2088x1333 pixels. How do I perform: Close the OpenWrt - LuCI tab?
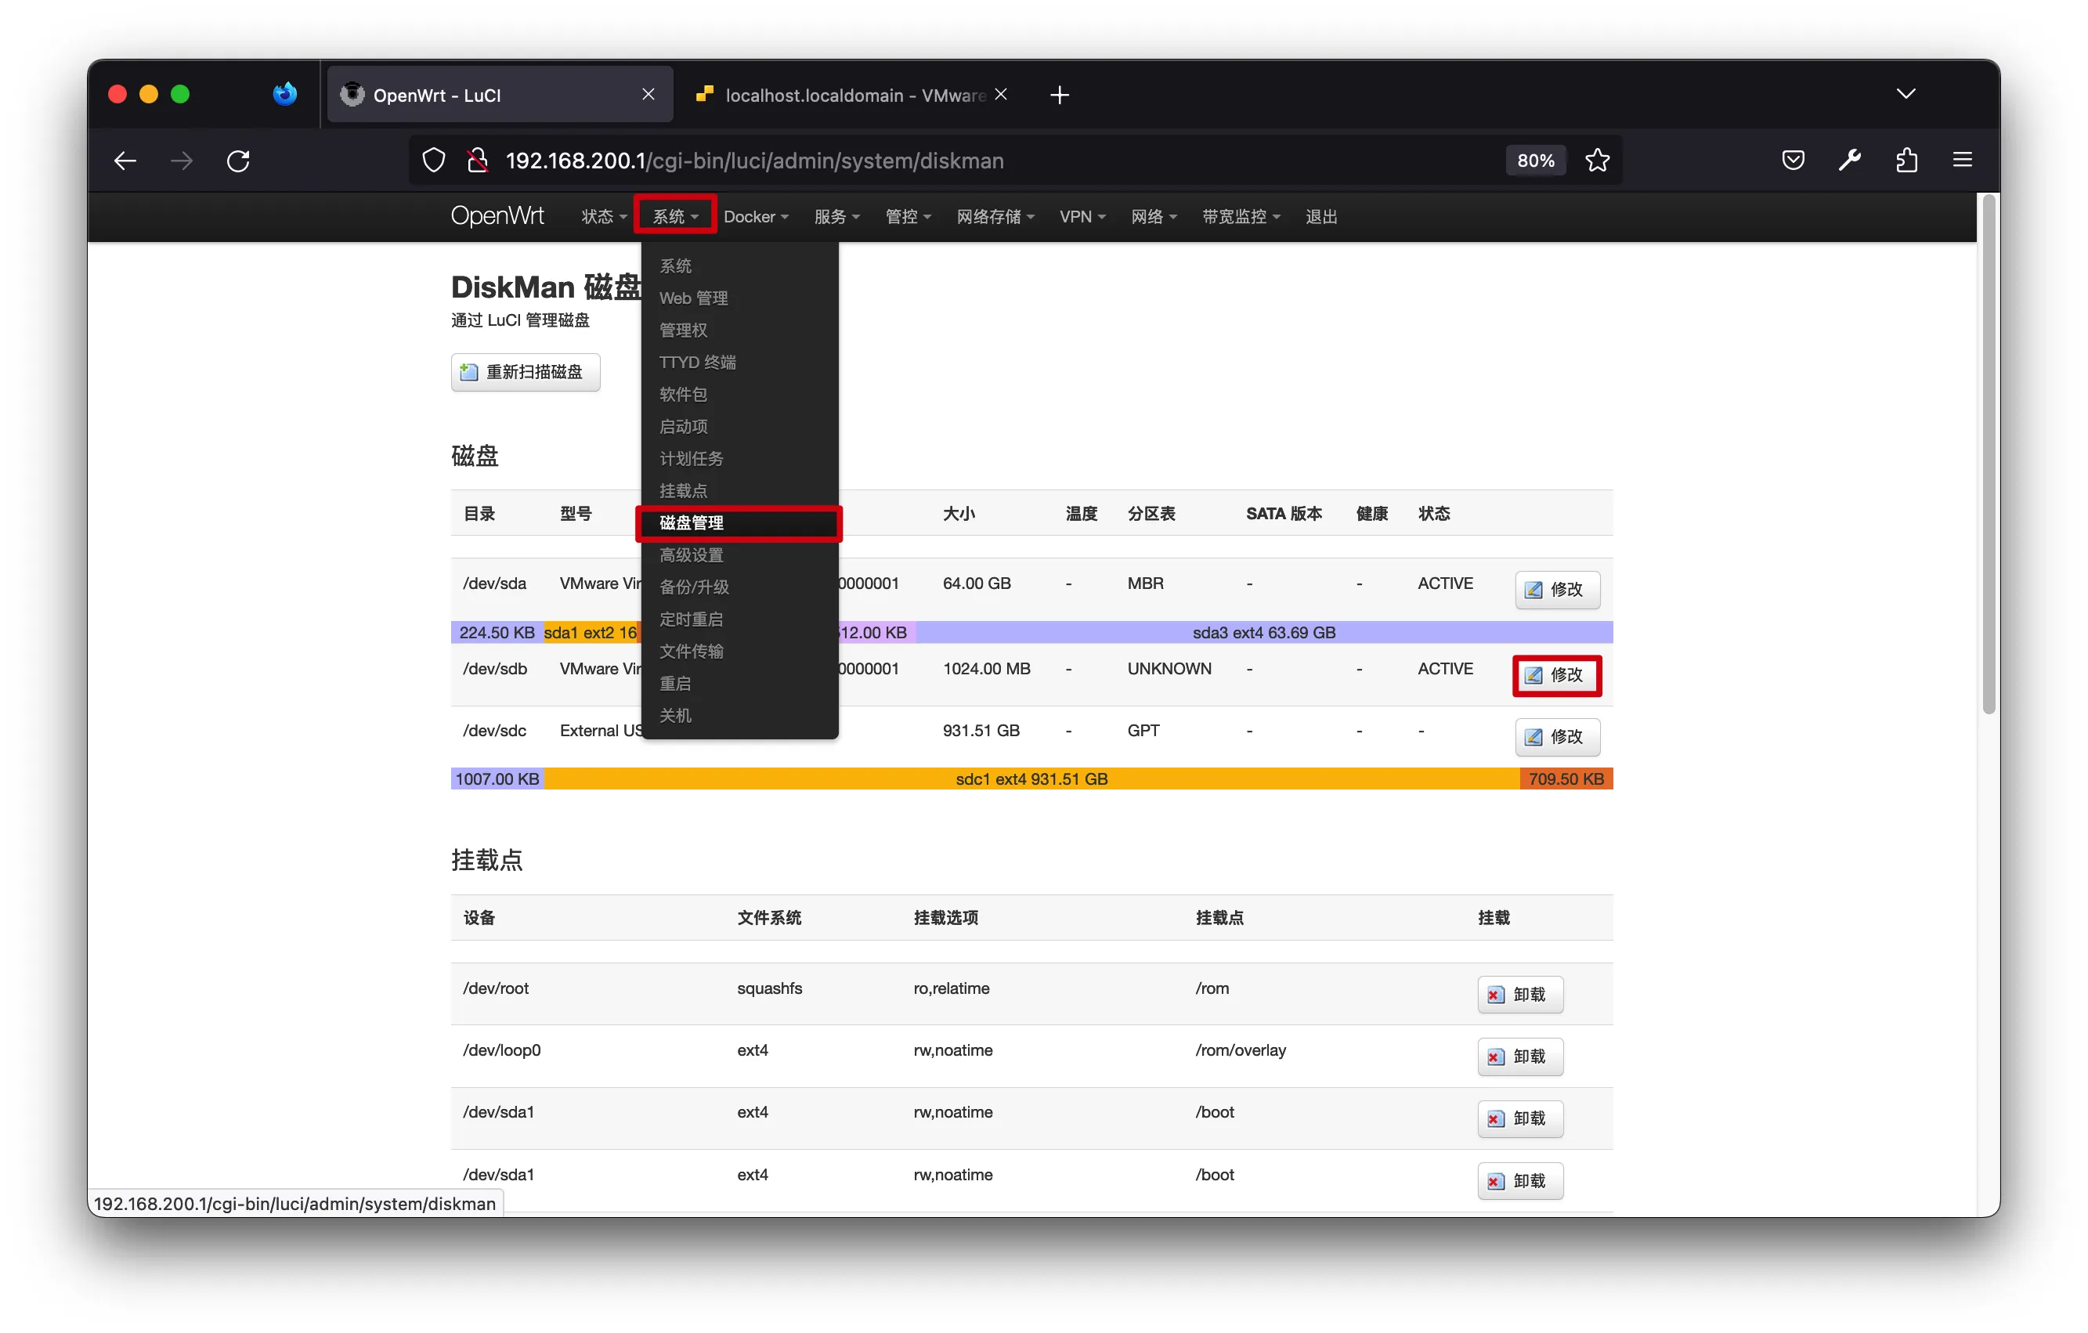pyautogui.click(x=648, y=94)
